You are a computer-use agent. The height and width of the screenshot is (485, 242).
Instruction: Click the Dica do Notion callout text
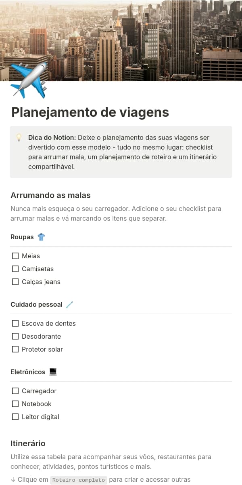(x=121, y=152)
